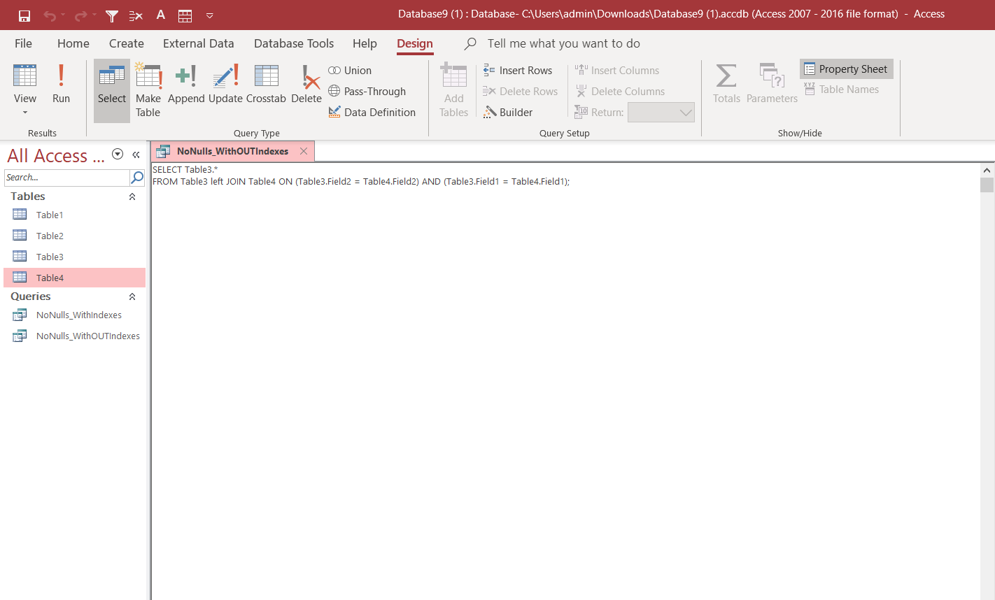
Task: Click the funnel Filter icon in quick access toolbar
Action: tap(112, 15)
